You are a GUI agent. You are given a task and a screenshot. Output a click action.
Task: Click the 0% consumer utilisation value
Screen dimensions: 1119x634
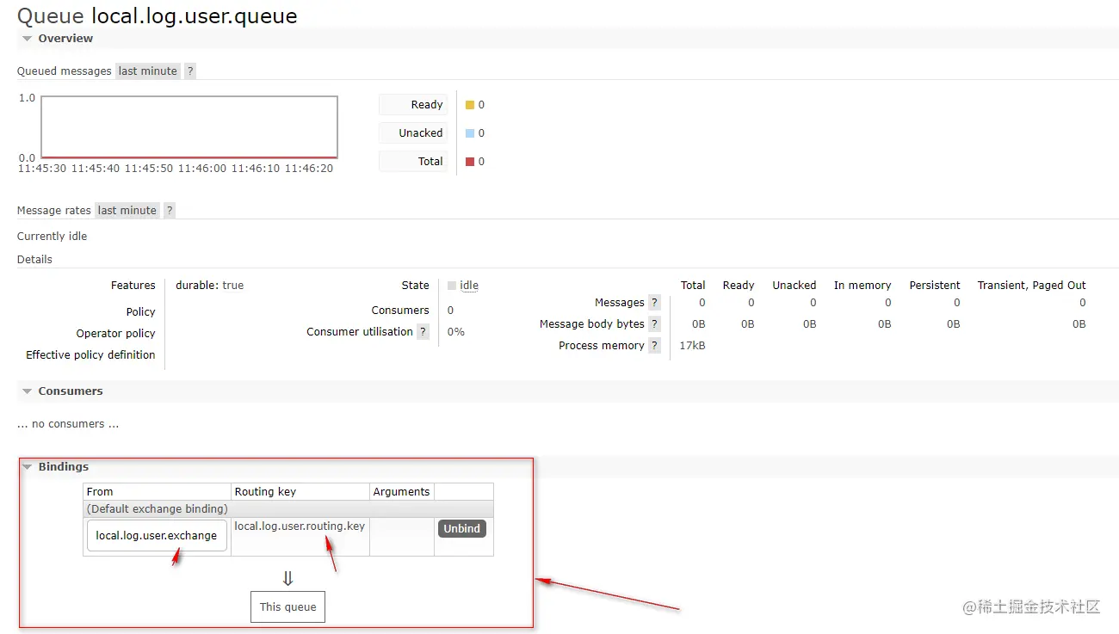pyautogui.click(x=456, y=332)
